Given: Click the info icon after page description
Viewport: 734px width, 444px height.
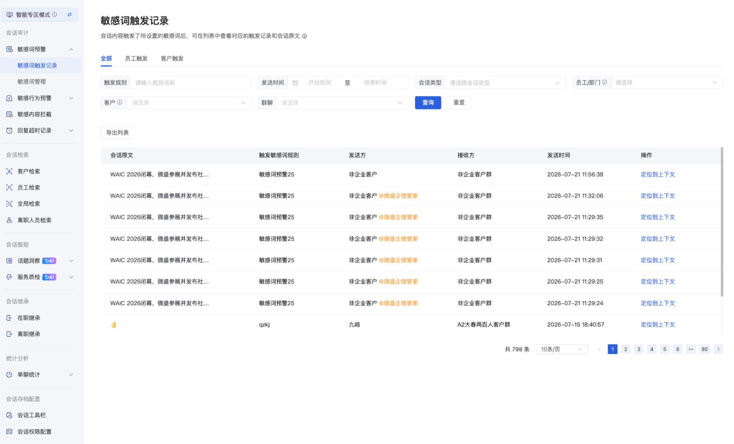Looking at the screenshot, I should [304, 36].
